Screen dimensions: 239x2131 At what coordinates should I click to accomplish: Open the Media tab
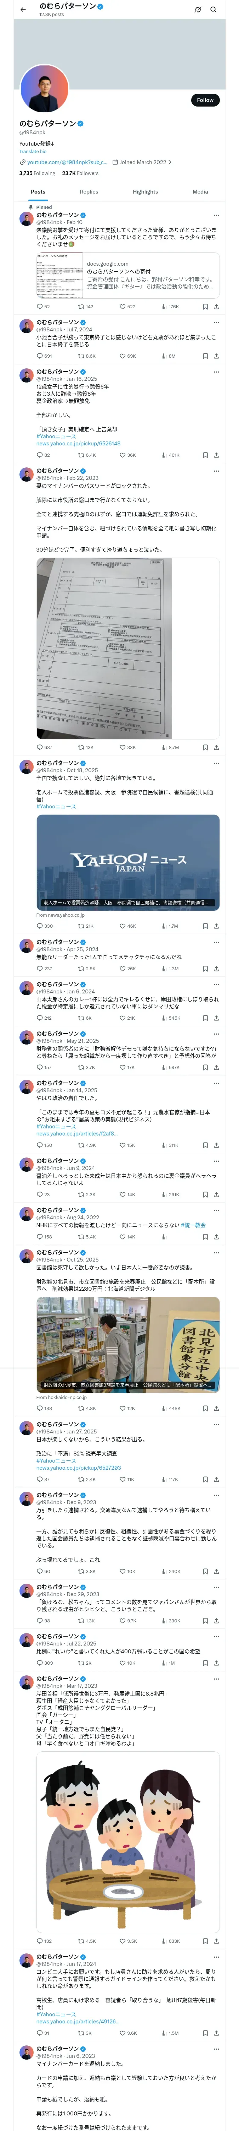(x=200, y=191)
